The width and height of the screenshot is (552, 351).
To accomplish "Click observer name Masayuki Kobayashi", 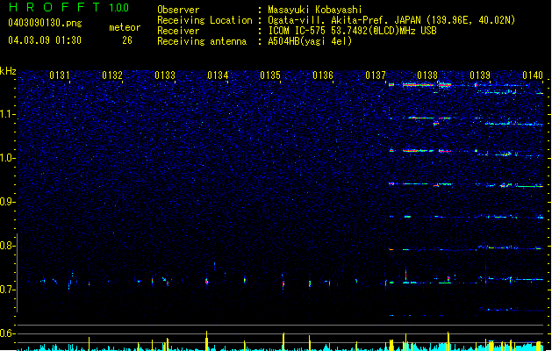I will click(x=315, y=10).
